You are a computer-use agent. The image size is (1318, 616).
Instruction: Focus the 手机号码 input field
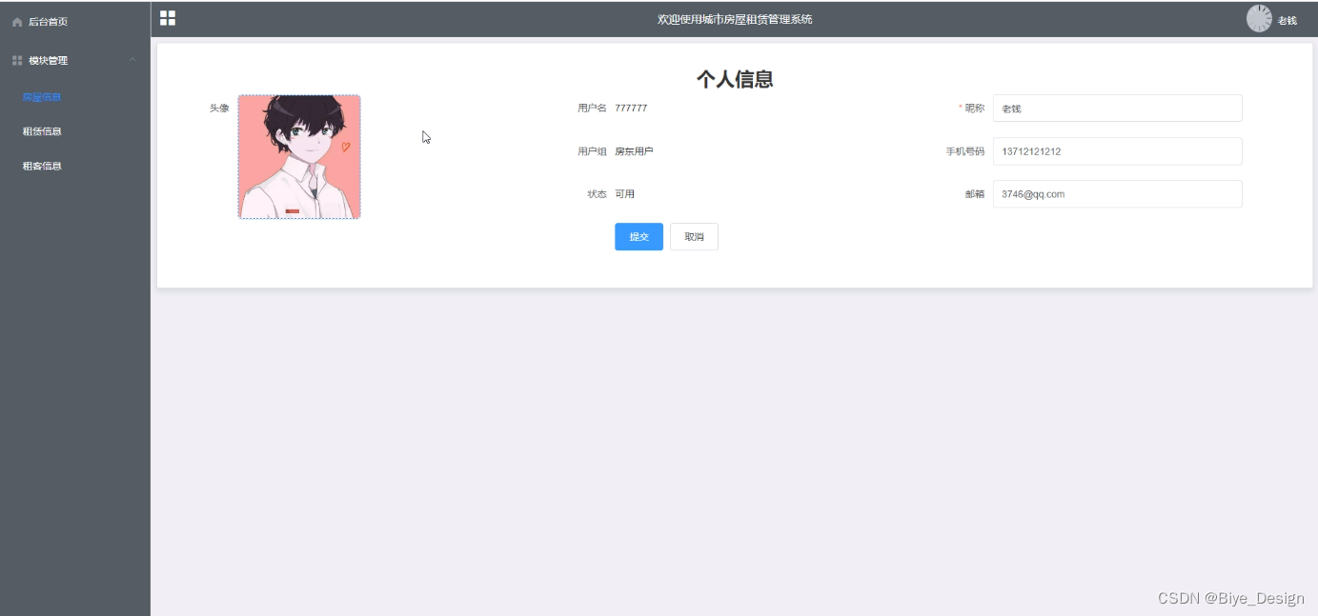1117,151
